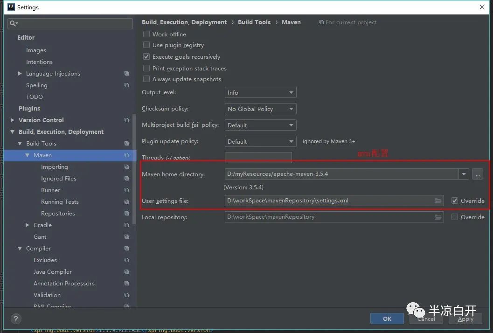The width and height of the screenshot is (493, 333).
Task: Click the settings tree vertical scrollbar
Action: (x=135, y=169)
